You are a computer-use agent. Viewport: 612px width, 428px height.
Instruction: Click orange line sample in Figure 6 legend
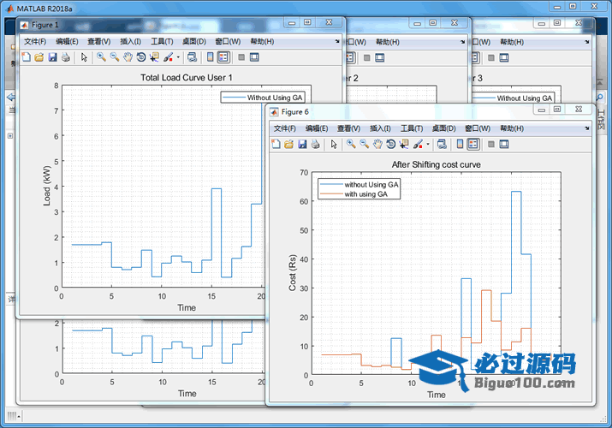331,194
